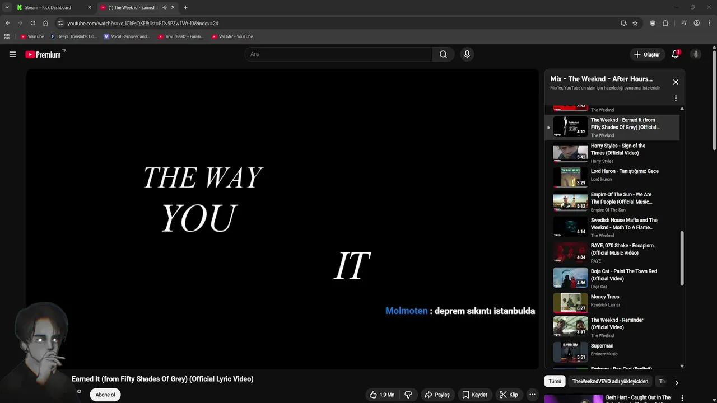Select the Tümü filter chip
This screenshot has width=717, height=403.
[x=555, y=381]
